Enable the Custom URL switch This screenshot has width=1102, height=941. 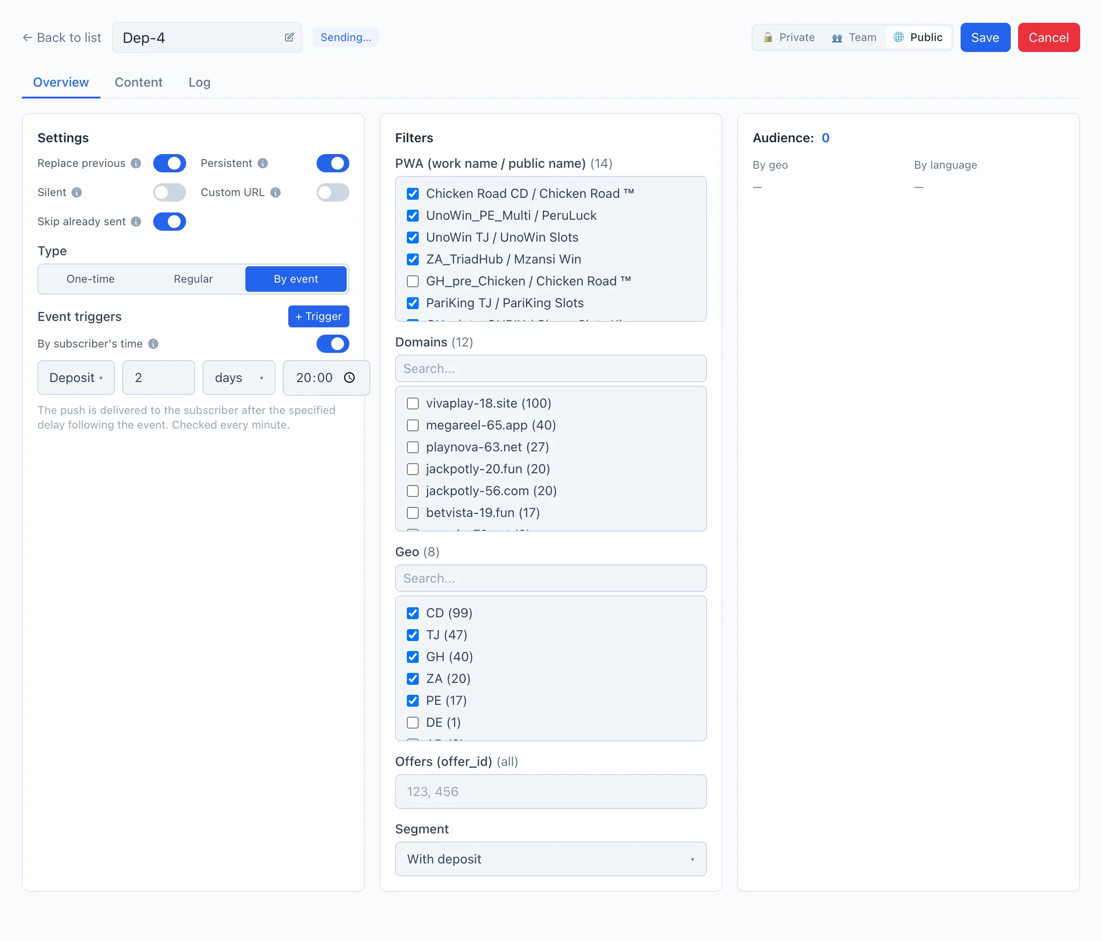pos(333,192)
